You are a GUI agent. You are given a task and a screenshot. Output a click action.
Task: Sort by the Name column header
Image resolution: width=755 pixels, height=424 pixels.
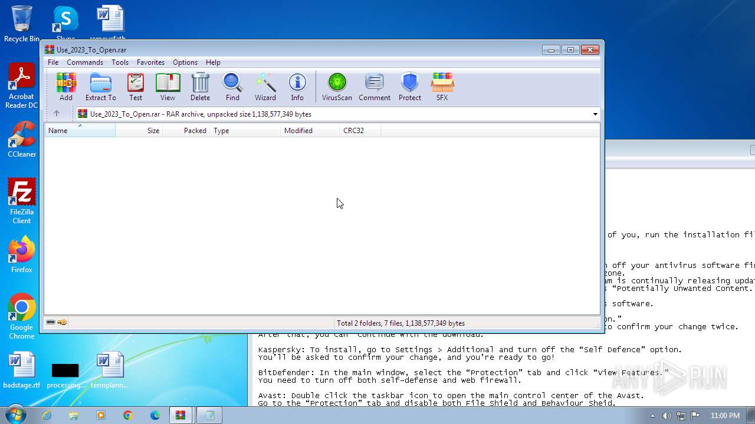[x=80, y=131]
